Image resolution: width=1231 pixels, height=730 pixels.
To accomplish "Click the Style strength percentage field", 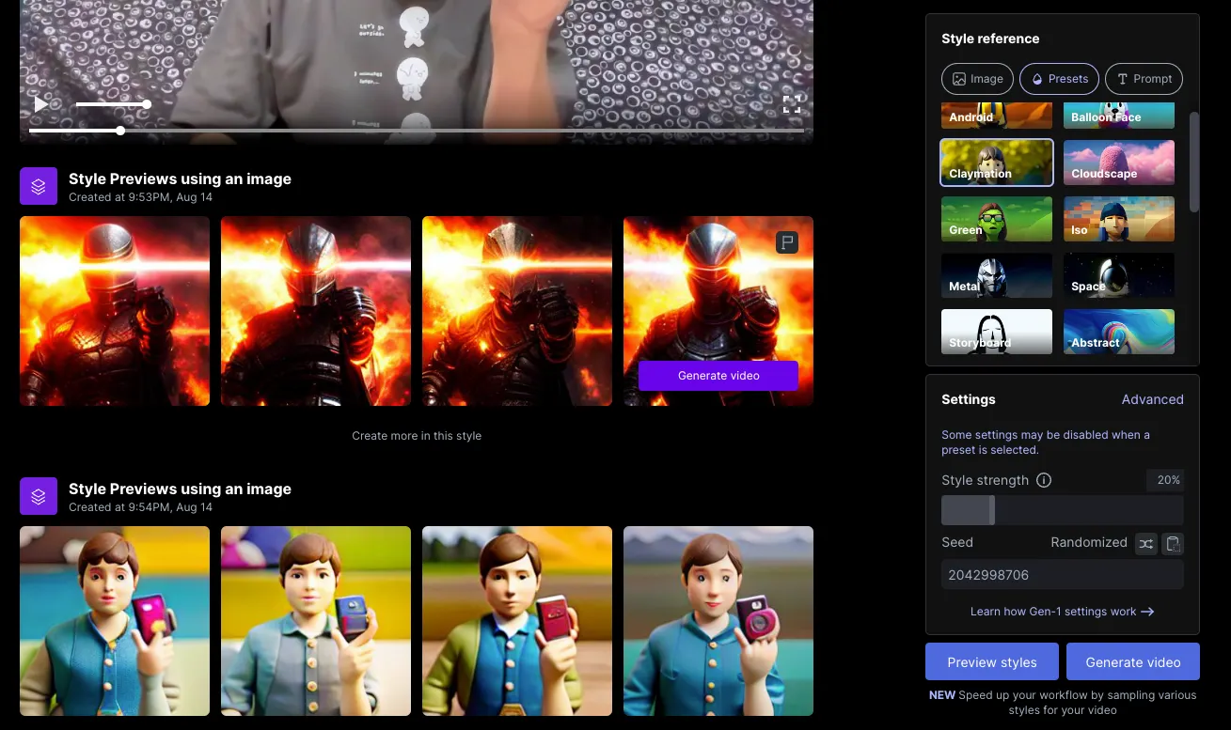I will click(1165, 480).
